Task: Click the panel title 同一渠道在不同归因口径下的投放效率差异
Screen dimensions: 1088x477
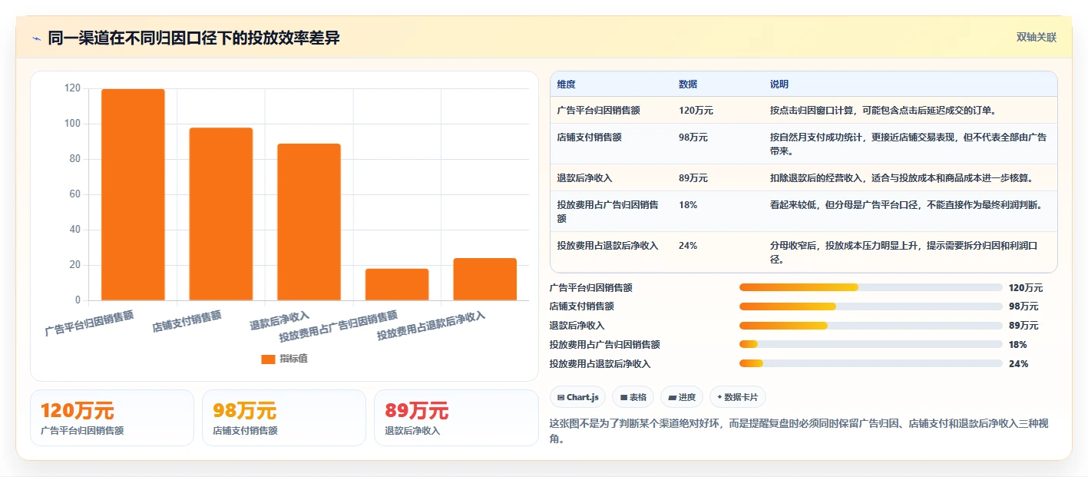Action: point(193,38)
